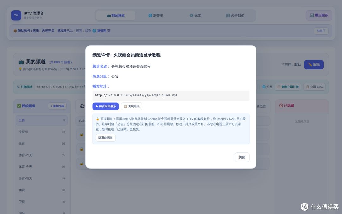Viewport: 342px width, 214px height.
Task: Select the 央视 group with 28 channels
Action: tap(42, 190)
